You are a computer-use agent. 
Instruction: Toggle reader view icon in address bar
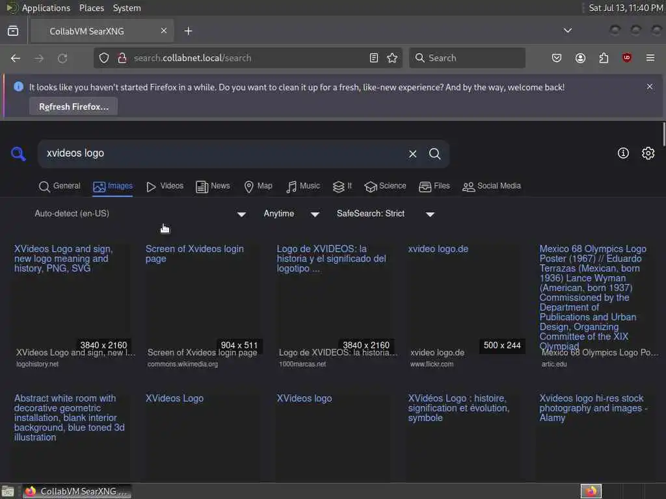tap(374, 58)
